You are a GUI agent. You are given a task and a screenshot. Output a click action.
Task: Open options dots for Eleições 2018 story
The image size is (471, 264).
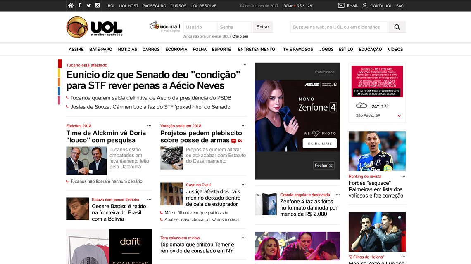point(150,126)
